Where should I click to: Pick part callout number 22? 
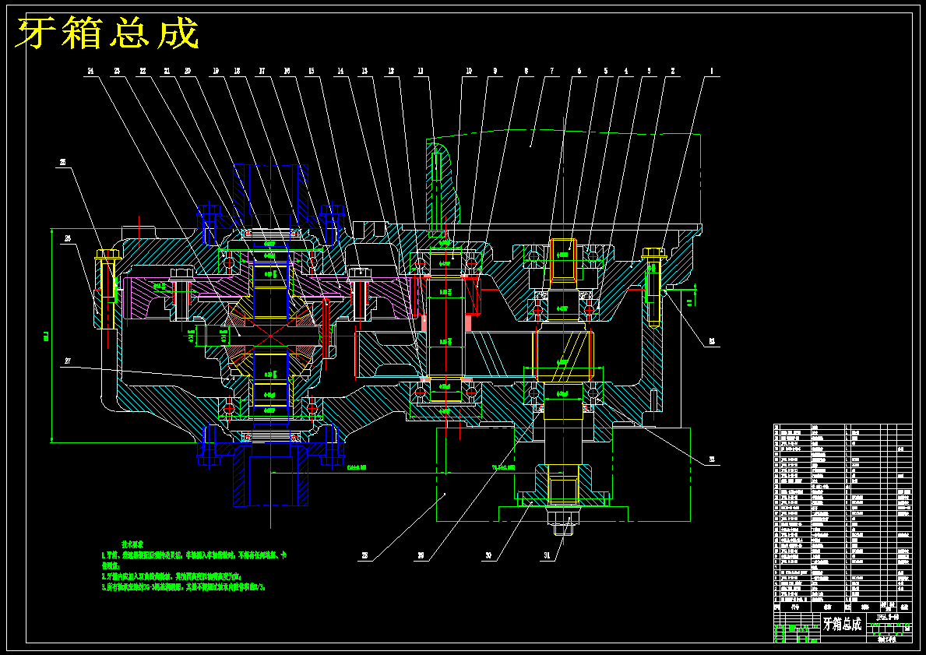tap(143, 71)
